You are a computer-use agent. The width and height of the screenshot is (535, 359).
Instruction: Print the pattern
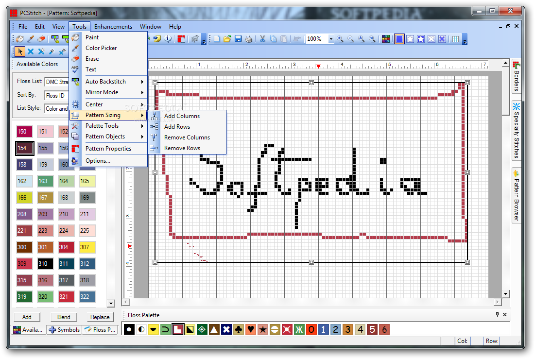tap(249, 39)
